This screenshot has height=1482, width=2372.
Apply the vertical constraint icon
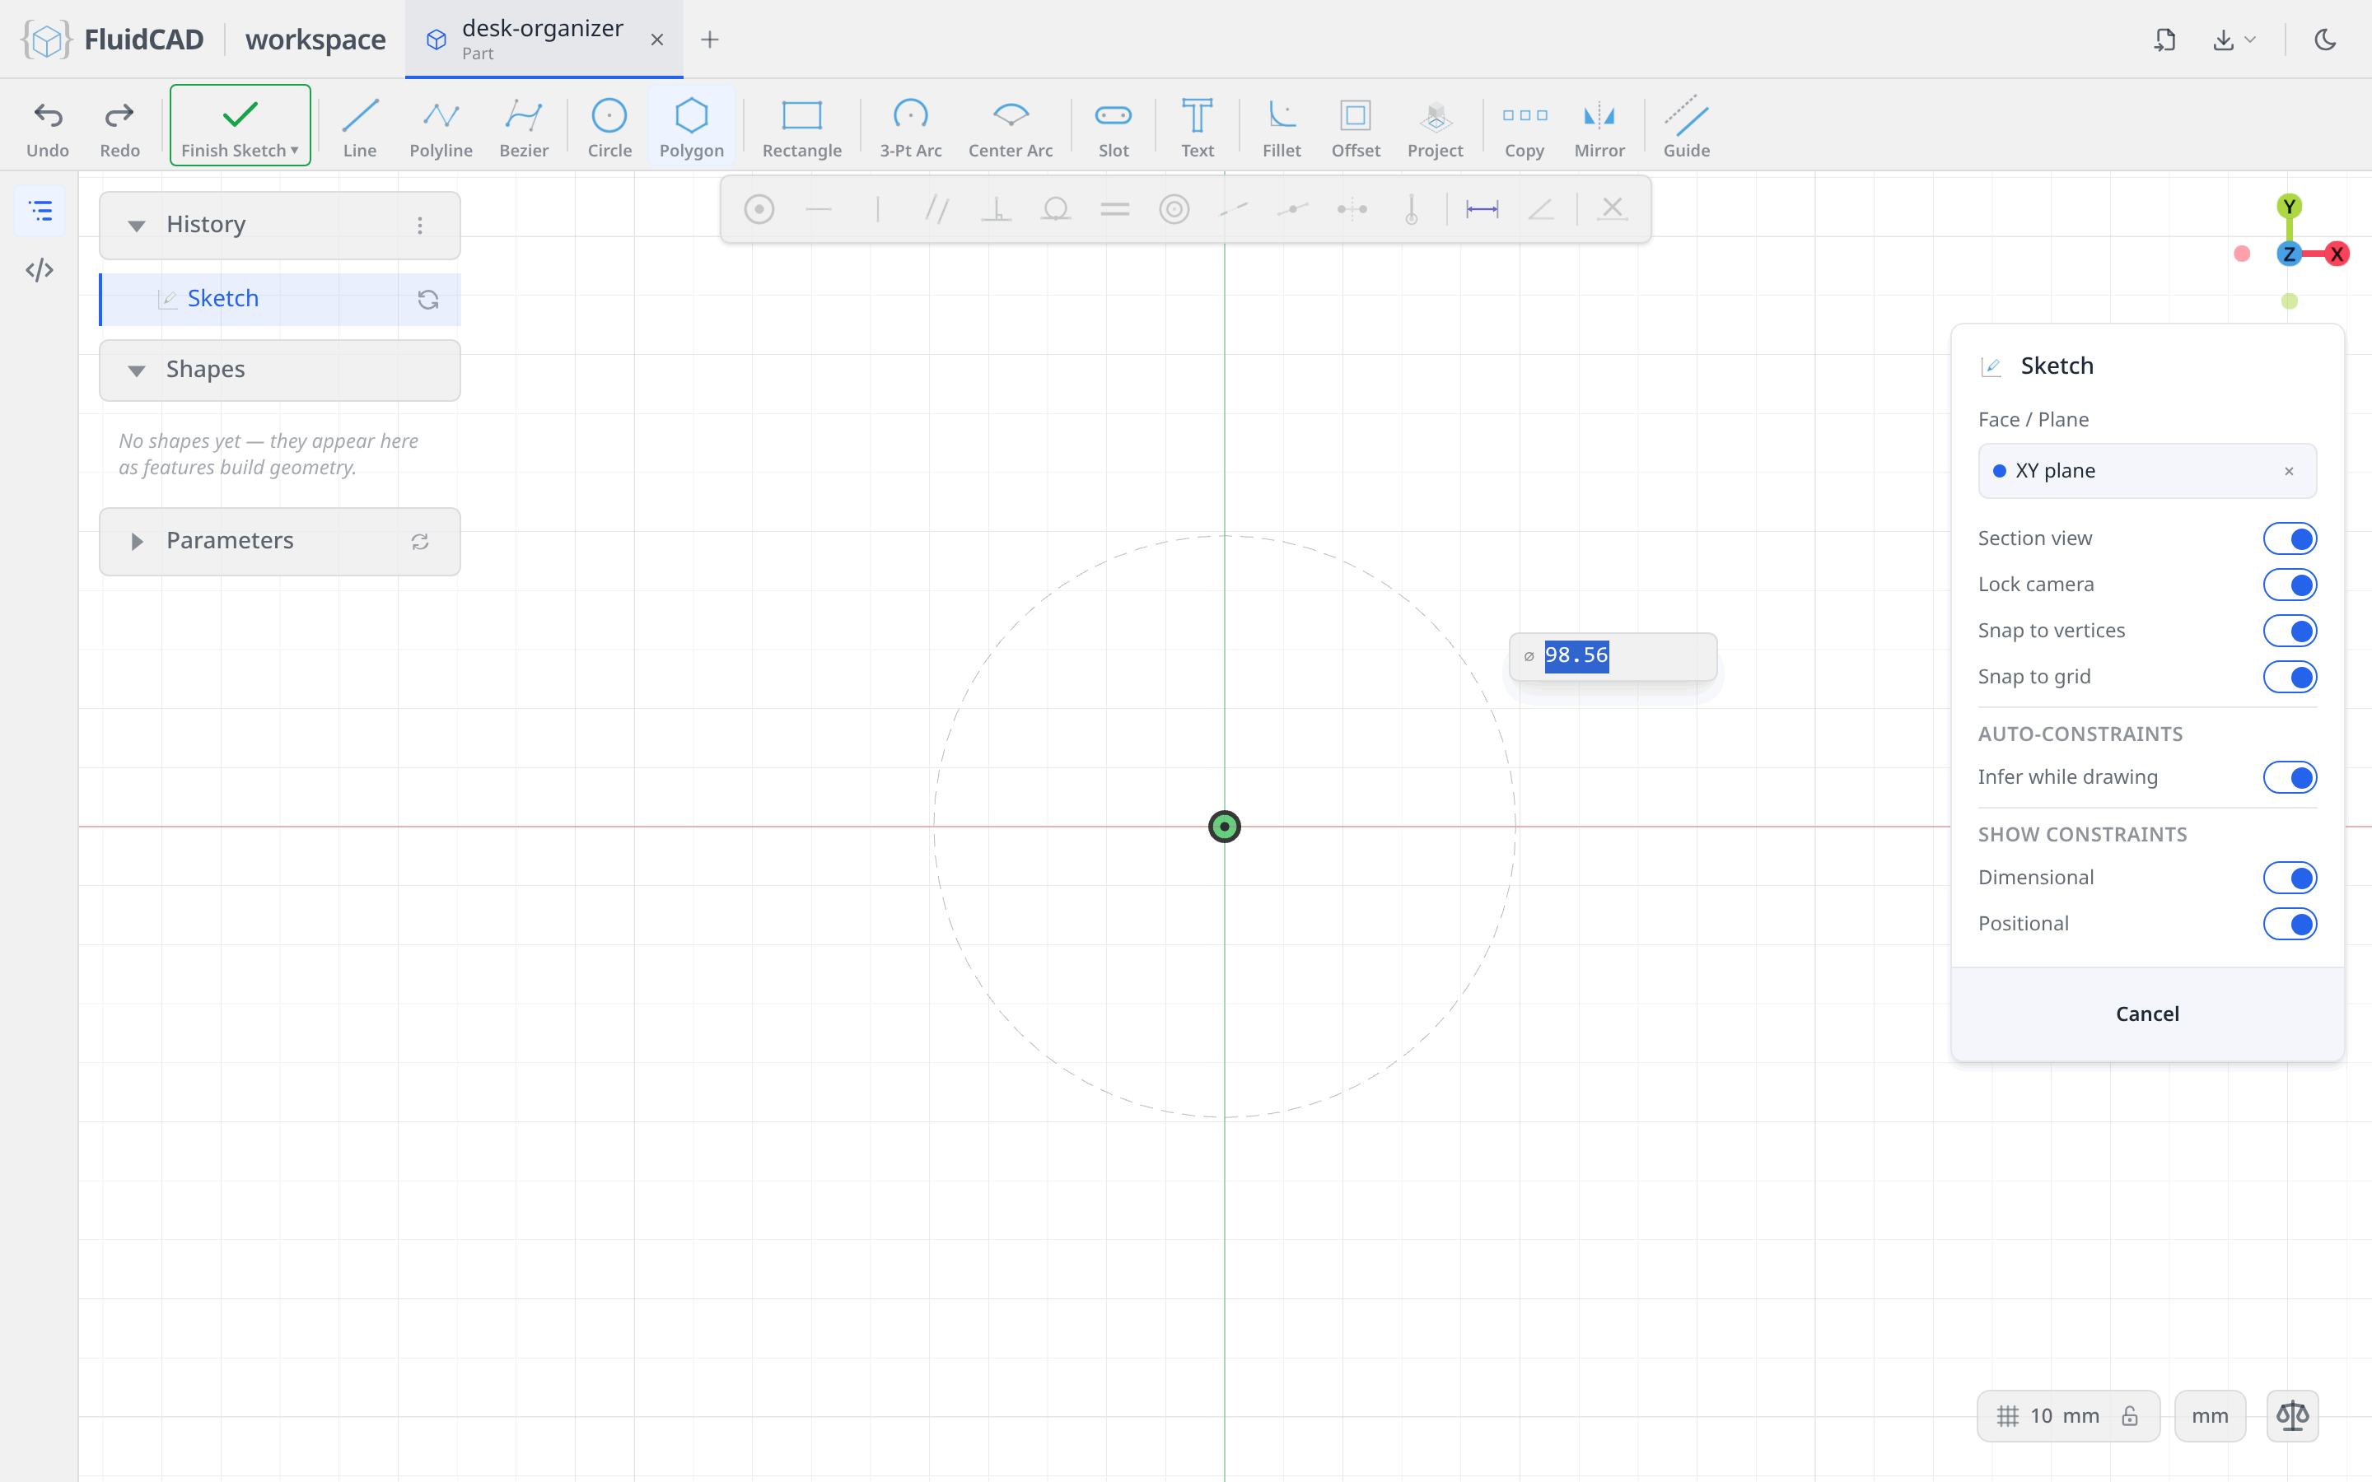877,209
